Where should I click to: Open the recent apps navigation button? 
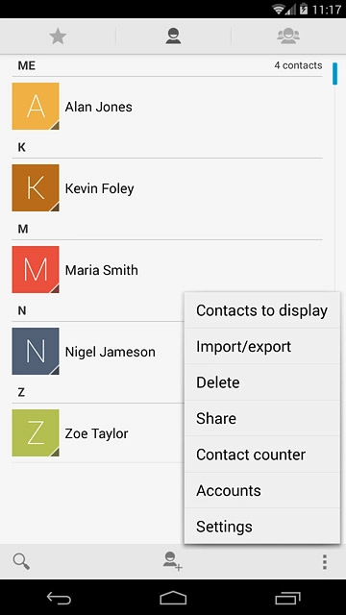click(287, 598)
